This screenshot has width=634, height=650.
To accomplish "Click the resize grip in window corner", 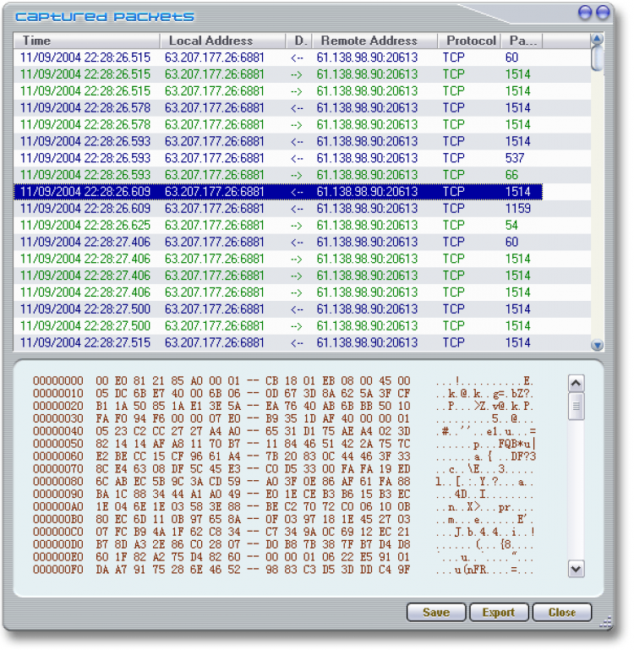I will 606,621.
